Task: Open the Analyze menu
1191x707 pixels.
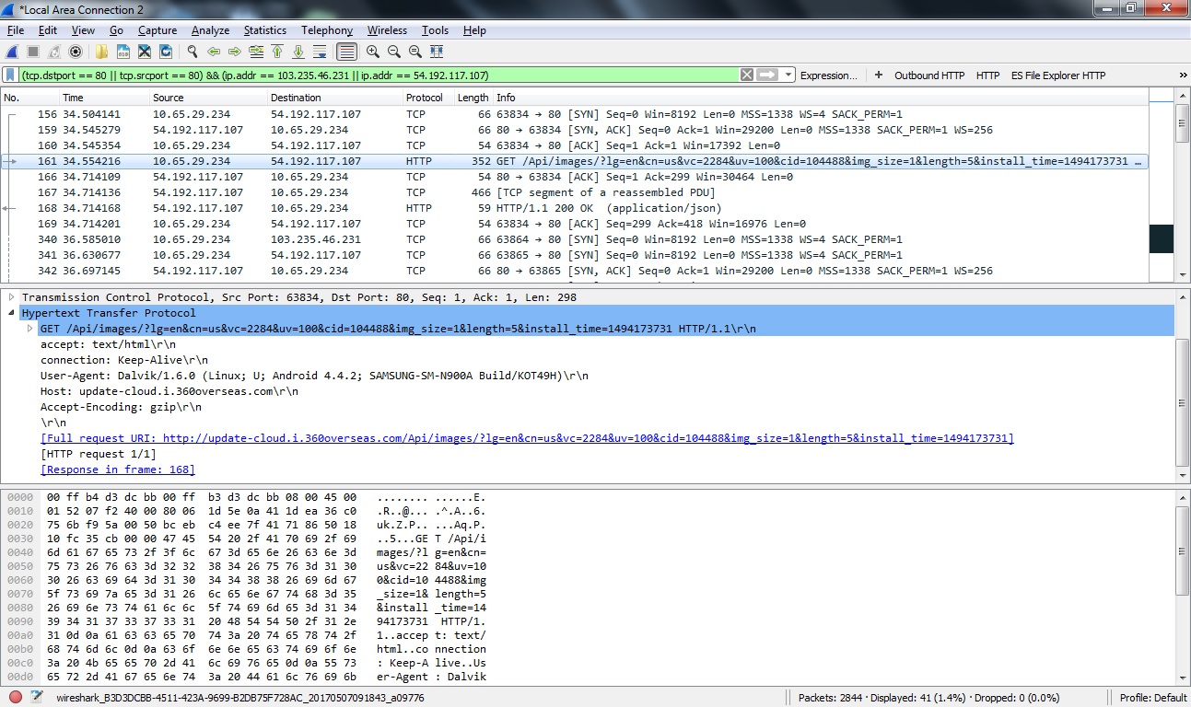Action: pyautogui.click(x=210, y=30)
